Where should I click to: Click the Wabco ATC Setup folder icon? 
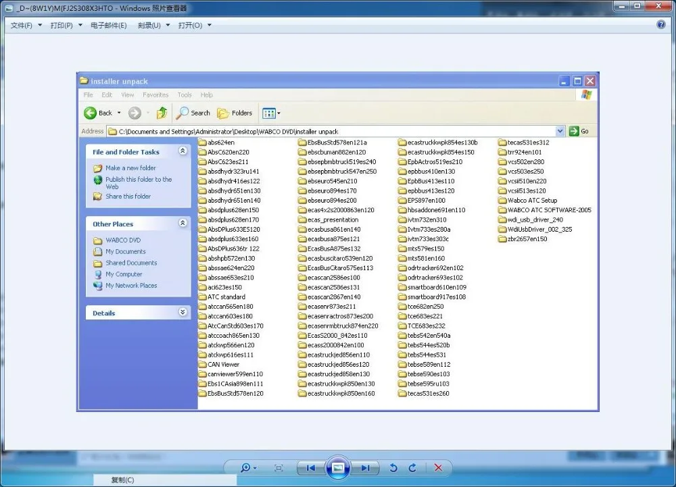502,200
